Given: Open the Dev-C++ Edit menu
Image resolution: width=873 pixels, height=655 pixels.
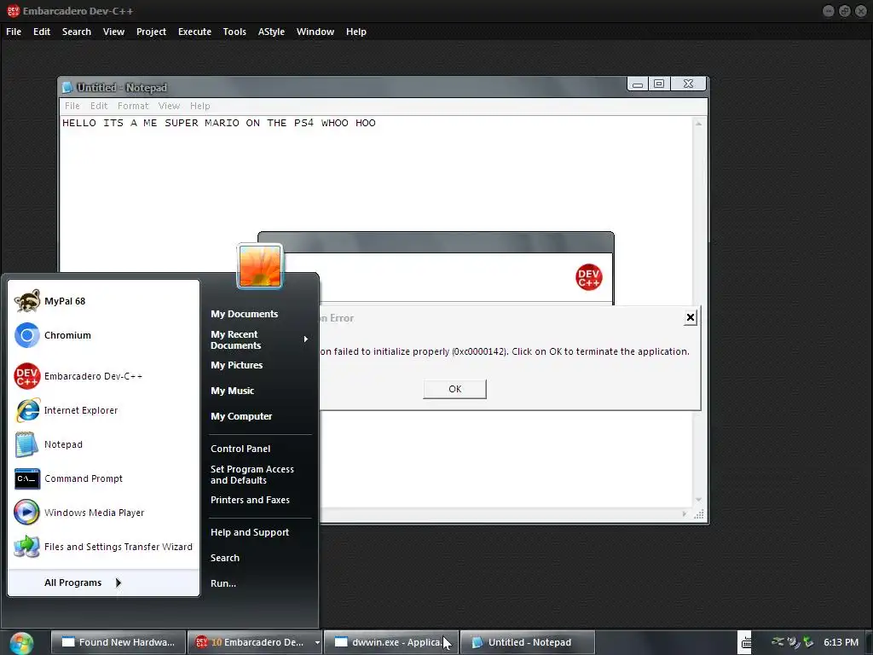Looking at the screenshot, I should coord(42,32).
